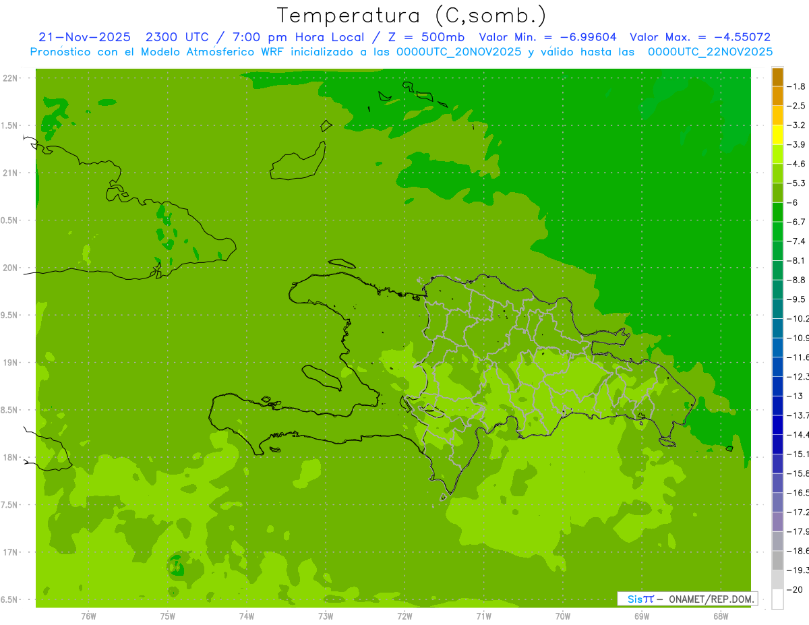The height and width of the screenshot is (625, 809).
Task: Click the "-1.8" color bar label
Action: tap(798, 86)
